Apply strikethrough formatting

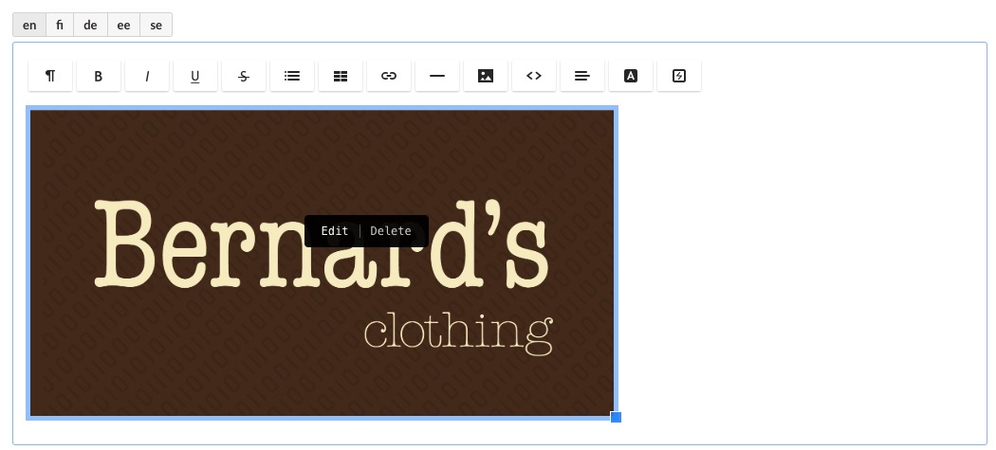[243, 76]
